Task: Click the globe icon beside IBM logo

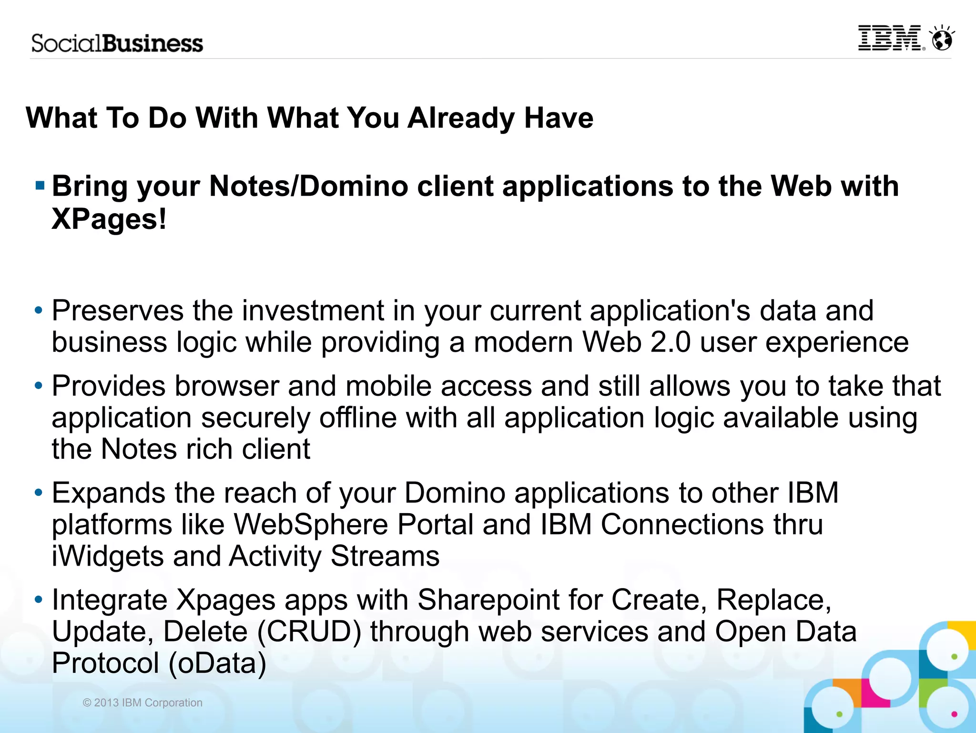Action: point(942,38)
